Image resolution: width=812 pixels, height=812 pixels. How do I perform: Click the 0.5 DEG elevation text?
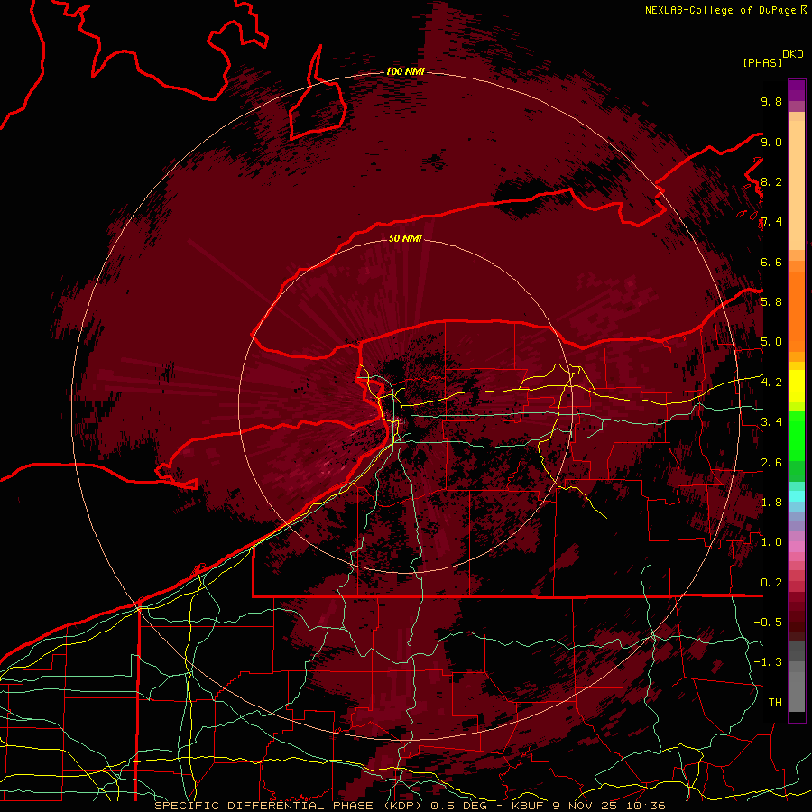(459, 806)
